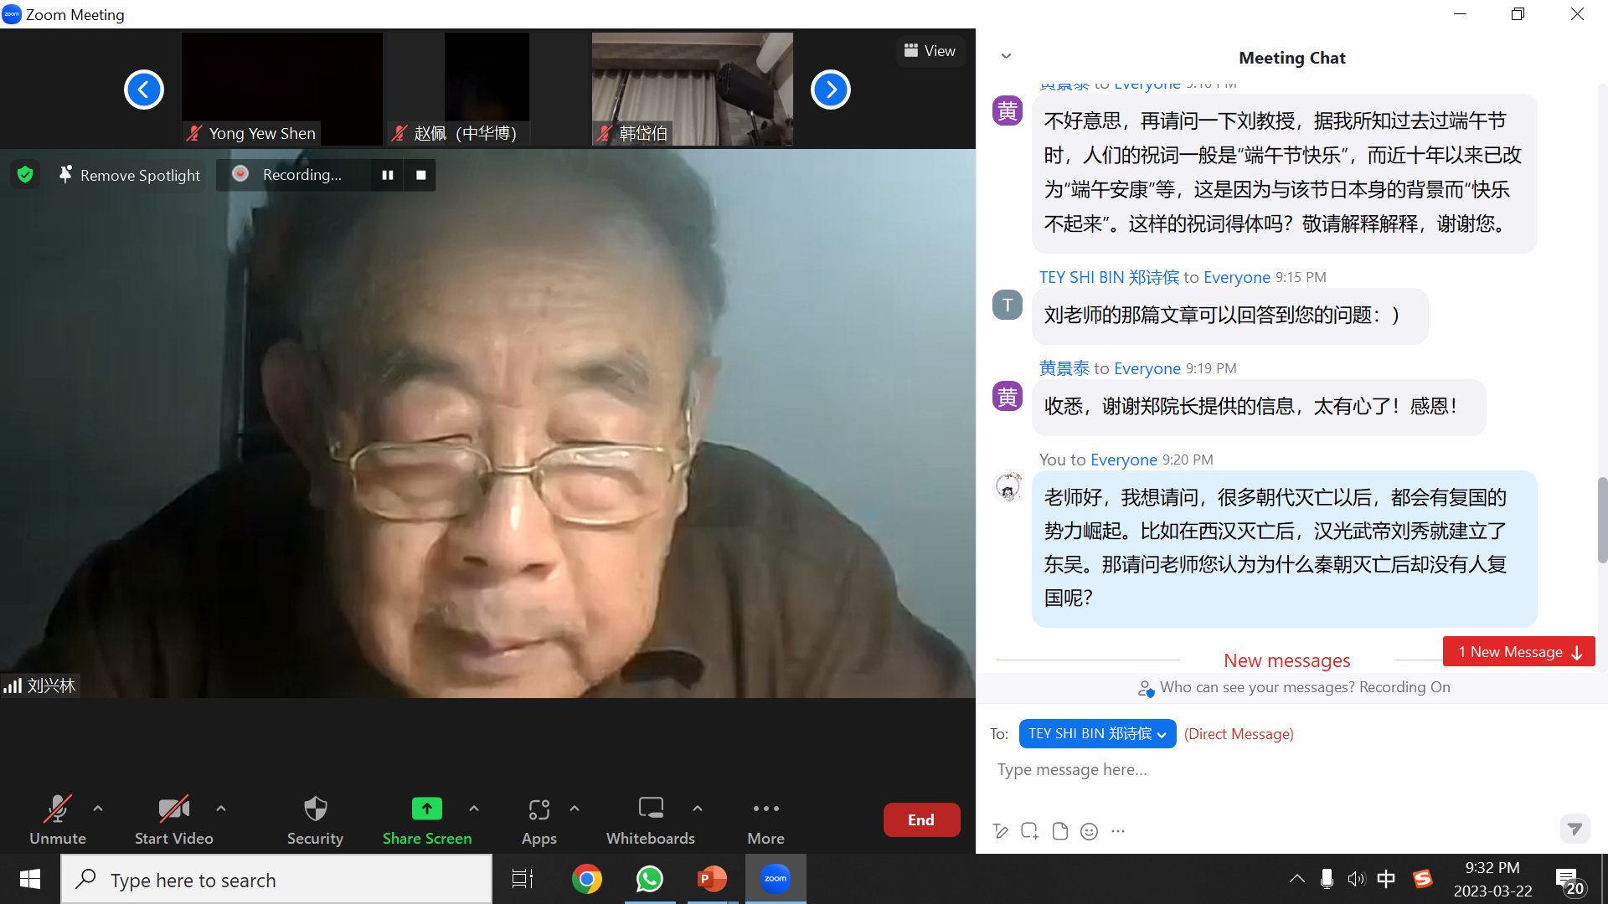Open the volume control in system tray
Screen dimensions: 1608x904
pos(1356,879)
